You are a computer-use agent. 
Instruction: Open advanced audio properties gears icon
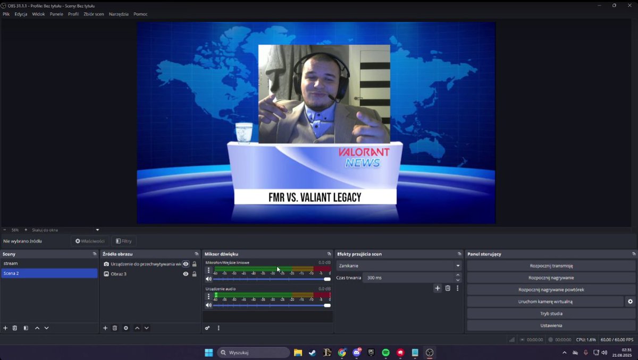tap(207, 328)
